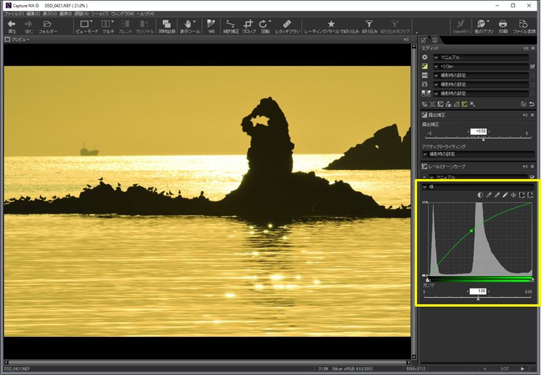Open the ファイル(F) menu
This screenshot has height=375, width=541.
(x=14, y=14)
